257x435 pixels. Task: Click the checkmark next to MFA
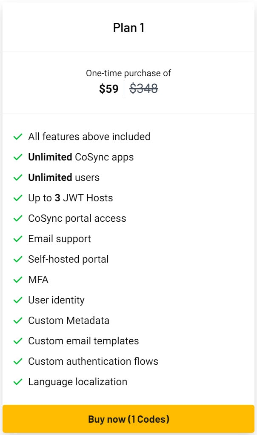(18, 280)
